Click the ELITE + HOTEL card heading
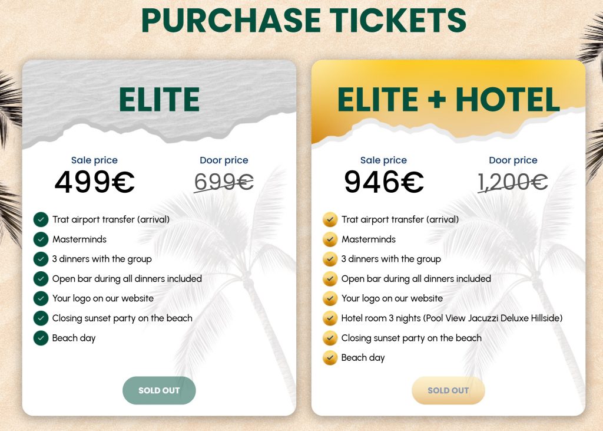The width and height of the screenshot is (603, 431). pyautogui.click(x=448, y=99)
